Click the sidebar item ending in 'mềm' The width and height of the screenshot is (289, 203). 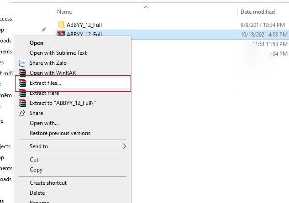click(6, 95)
